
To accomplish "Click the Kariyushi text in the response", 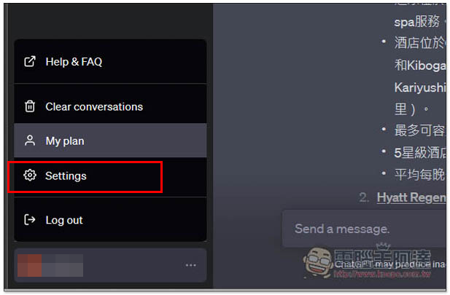I will coord(420,87).
